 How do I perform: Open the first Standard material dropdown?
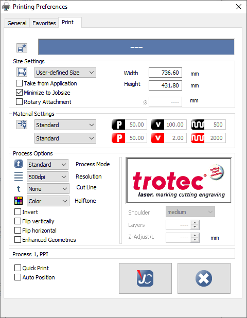(x=65, y=125)
